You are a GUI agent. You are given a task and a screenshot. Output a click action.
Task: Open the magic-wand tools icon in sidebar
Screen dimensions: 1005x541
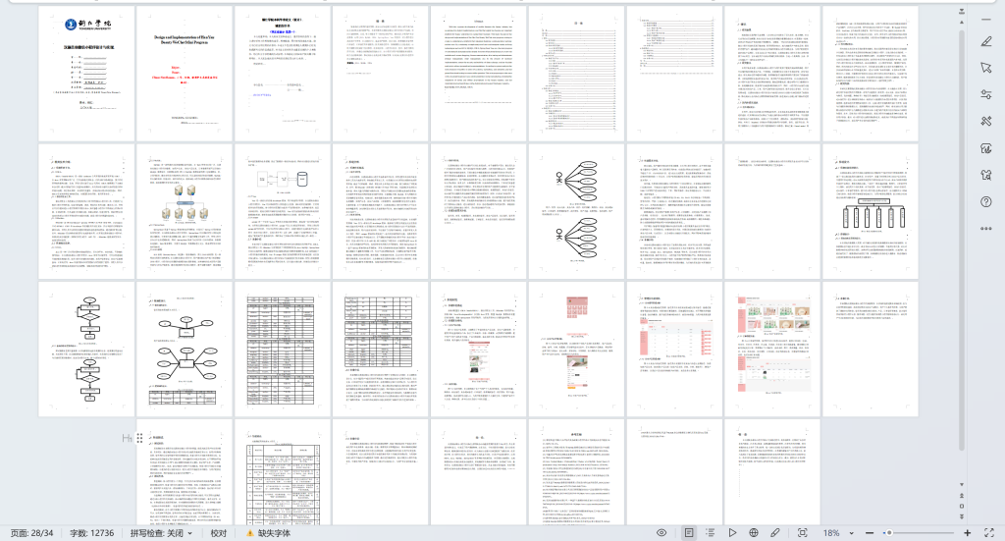click(985, 121)
